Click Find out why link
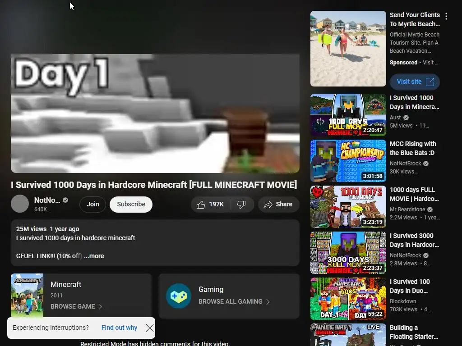The width and height of the screenshot is (462, 346). [x=119, y=328]
